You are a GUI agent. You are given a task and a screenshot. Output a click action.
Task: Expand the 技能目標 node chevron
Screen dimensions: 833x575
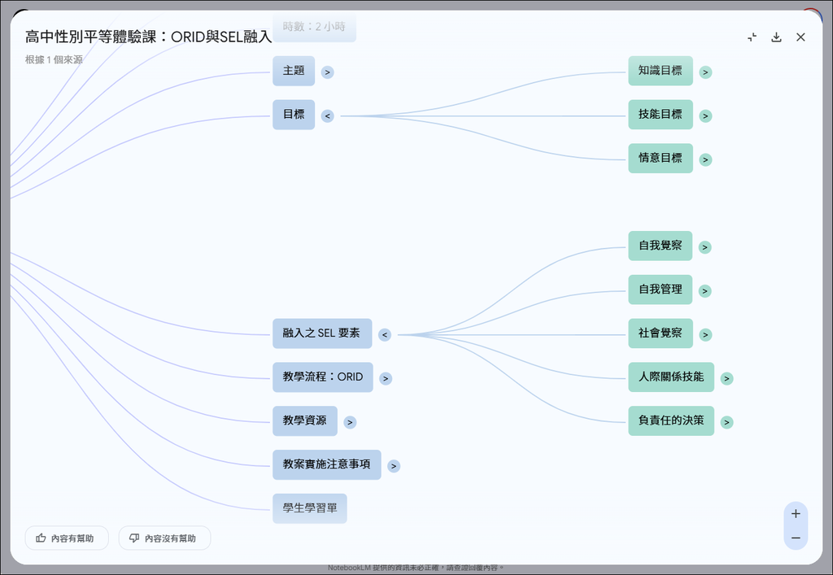click(x=705, y=115)
